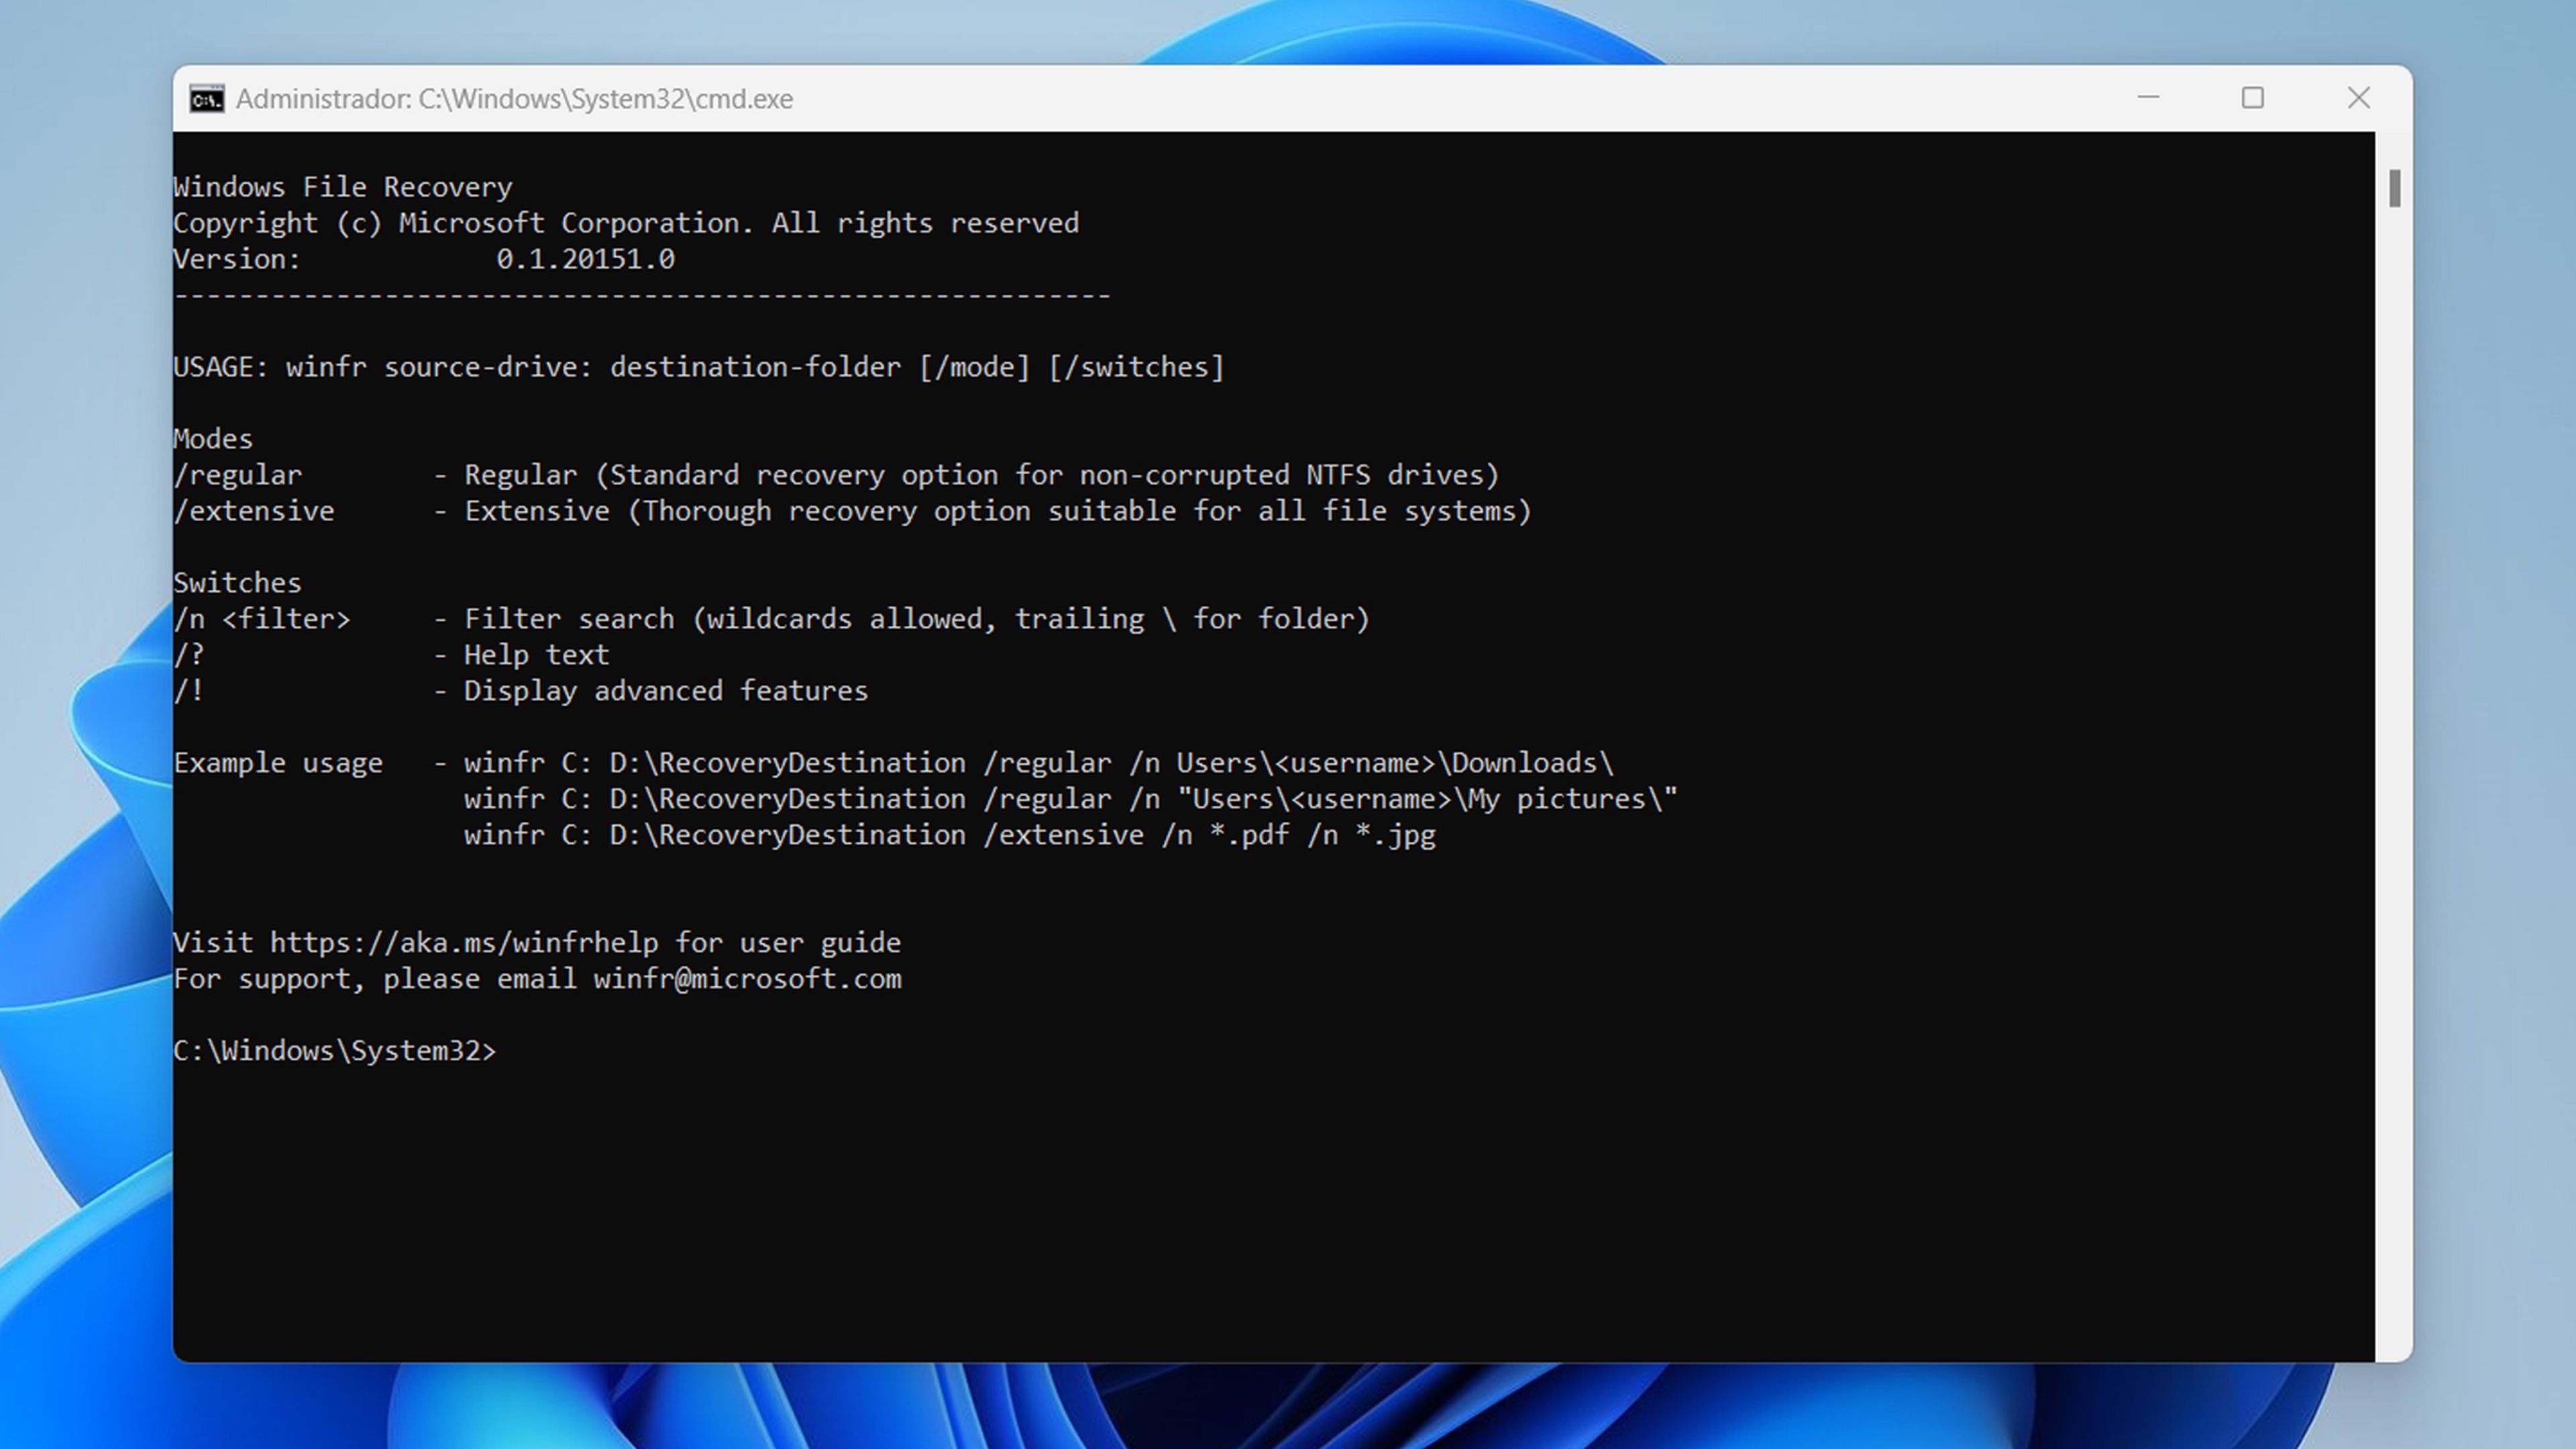2576x1449 pixels.
Task: Click the title text 'Administrador: C:\Windows\System32\cmd.exe'
Action: point(514,99)
